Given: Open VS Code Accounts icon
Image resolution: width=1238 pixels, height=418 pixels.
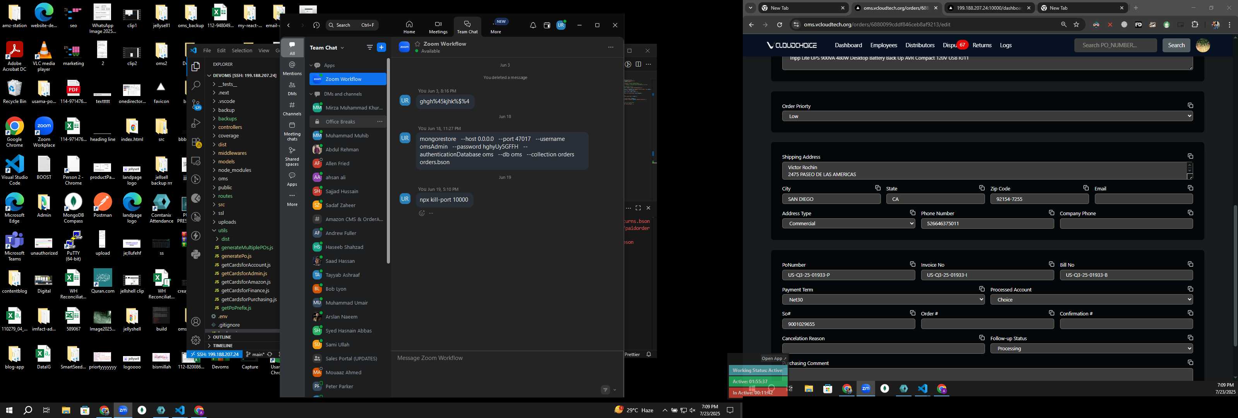Looking at the screenshot, I should coord(196,321).
